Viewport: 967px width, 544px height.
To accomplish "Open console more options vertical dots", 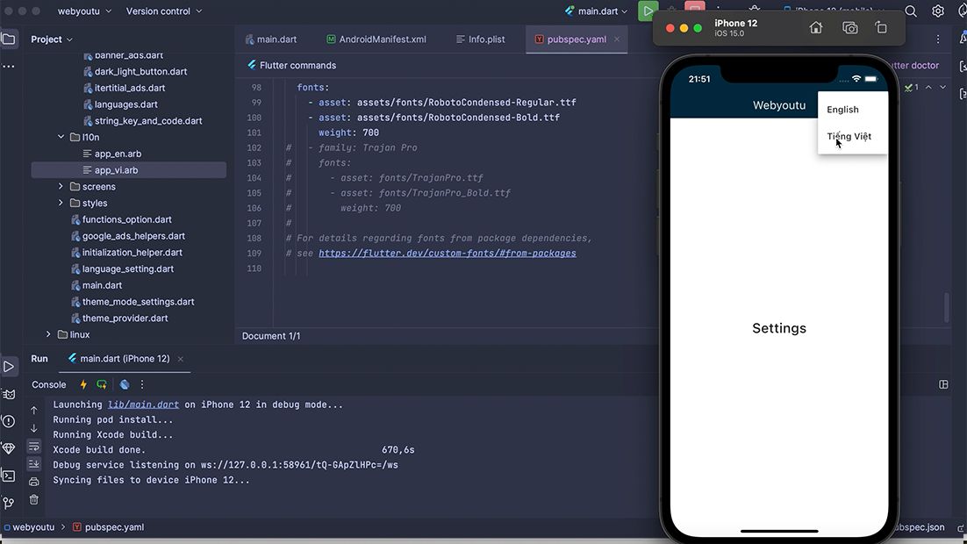I will pyautogui.click(x=142, y=384).
